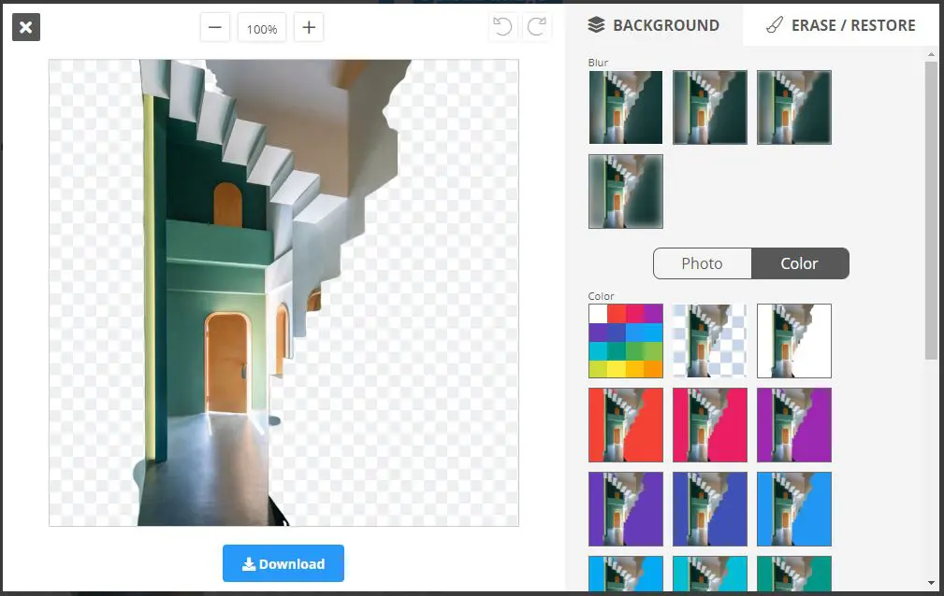Click the 100% zoom level field
This screenshot has width=944, height=596.
tap(262, 28)
